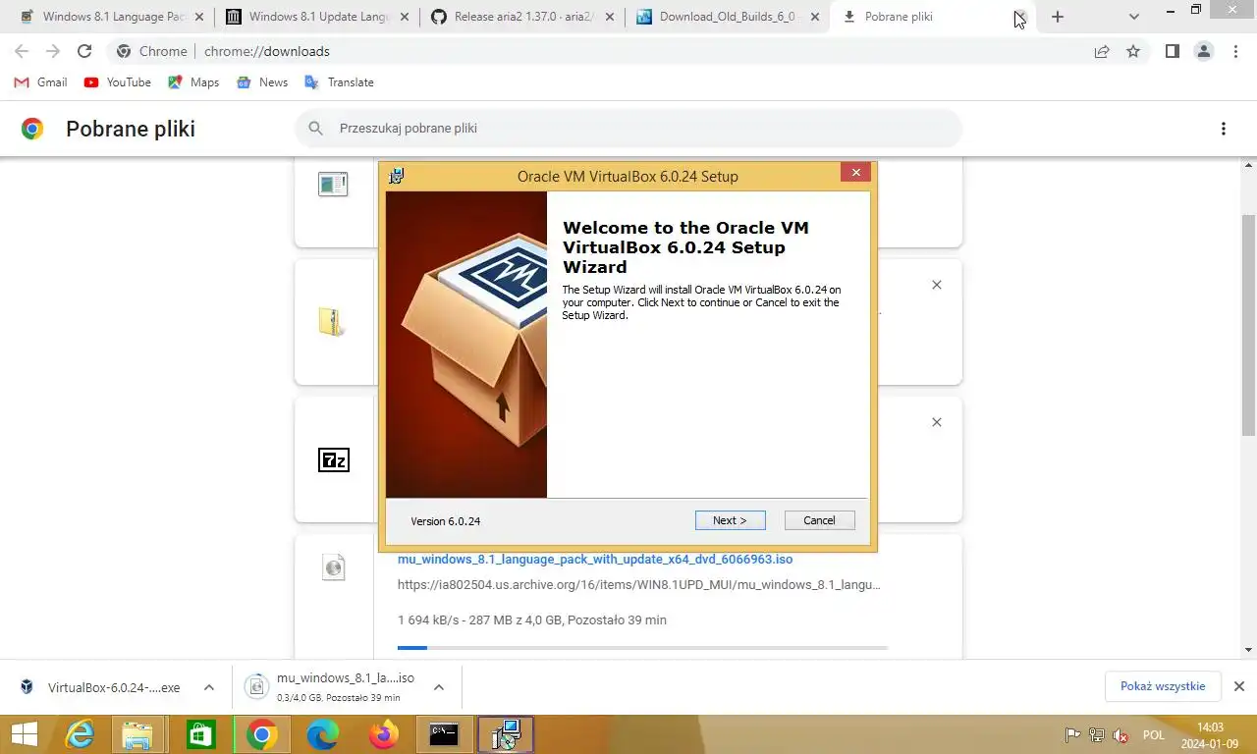Open the downloads page more-actions menu
The width and height of the screenshot is (1257, 754).
click(x=1224, y=129)
